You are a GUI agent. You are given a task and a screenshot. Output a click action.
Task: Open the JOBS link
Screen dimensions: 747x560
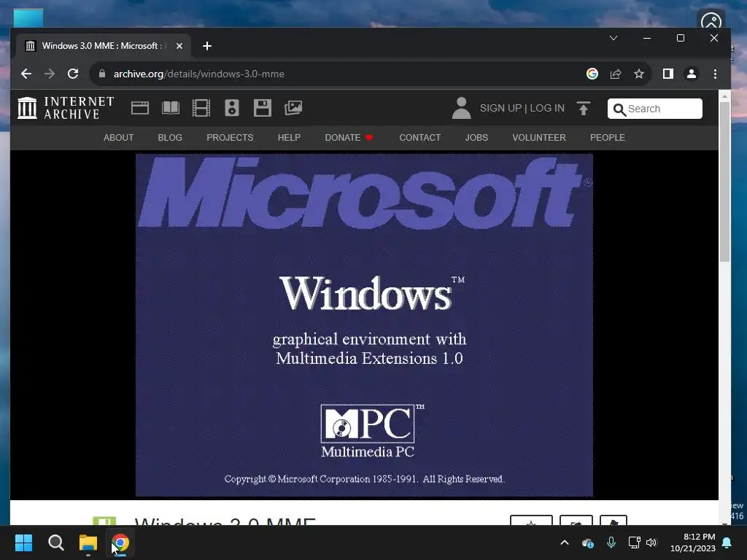click(476, 138)
